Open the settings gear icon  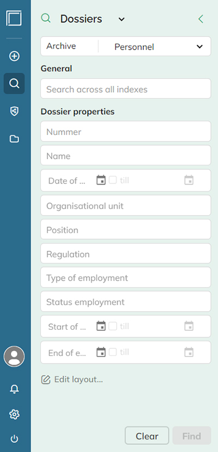pyautogui.click(x=14, y=414)
